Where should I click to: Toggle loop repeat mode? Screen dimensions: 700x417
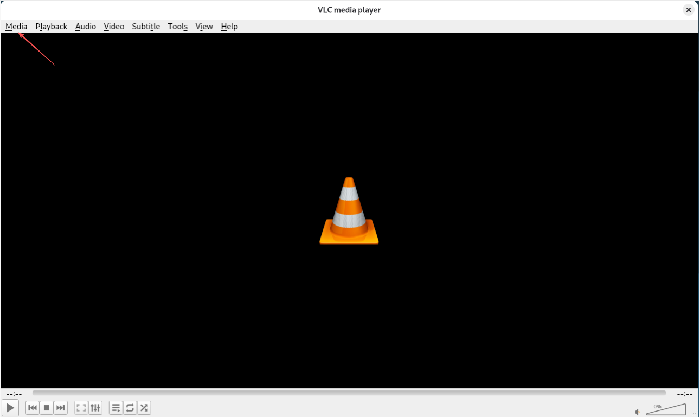point(130,408)
